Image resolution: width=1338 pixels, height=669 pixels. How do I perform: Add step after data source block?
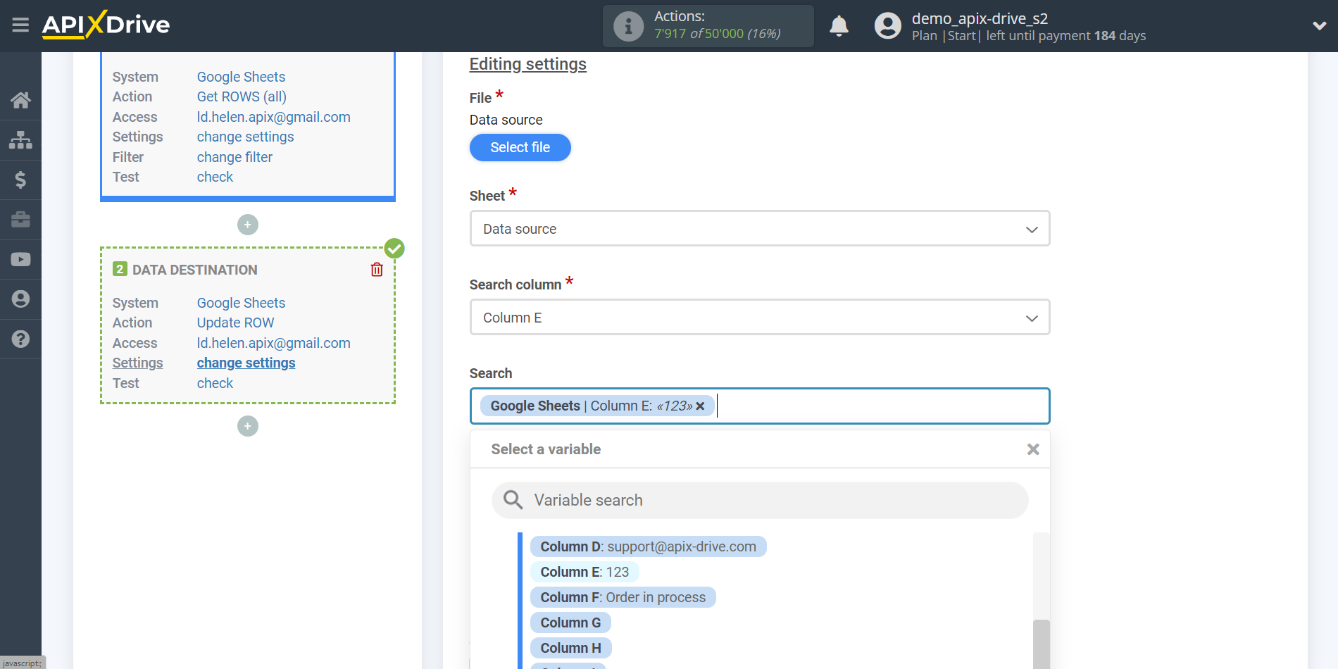tap(248, 225)
